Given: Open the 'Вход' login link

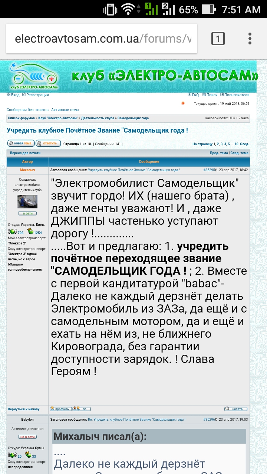Looking at the screenshot, I should 13,95.
